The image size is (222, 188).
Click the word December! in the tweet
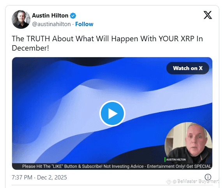(30, 48)
